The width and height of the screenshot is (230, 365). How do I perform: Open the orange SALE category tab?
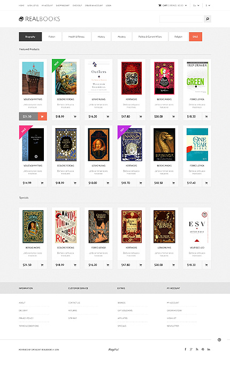click(195, 36)
